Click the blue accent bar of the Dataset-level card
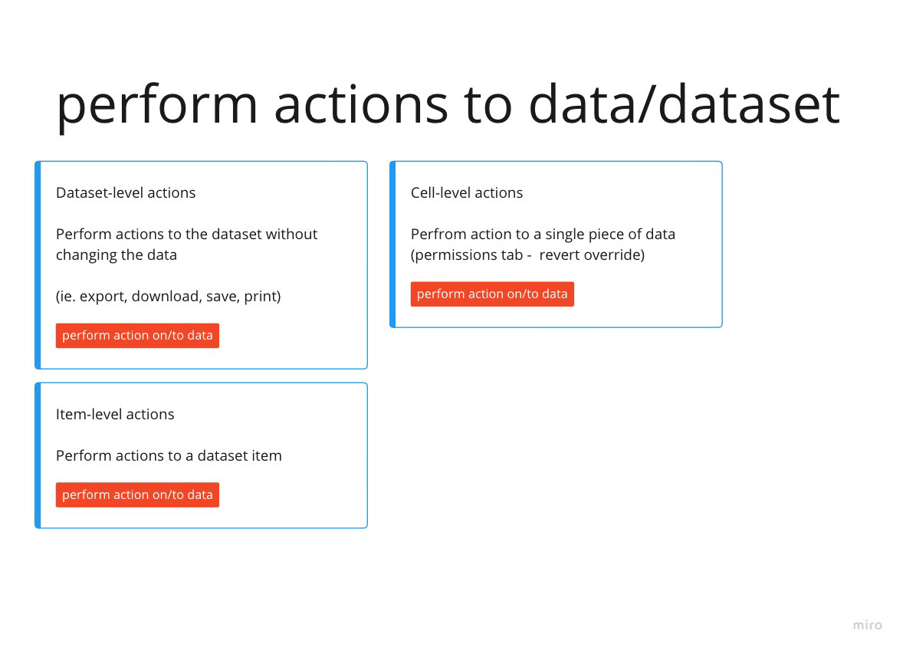903x650 pixels. pyautogui.click(x=38, y=265)
